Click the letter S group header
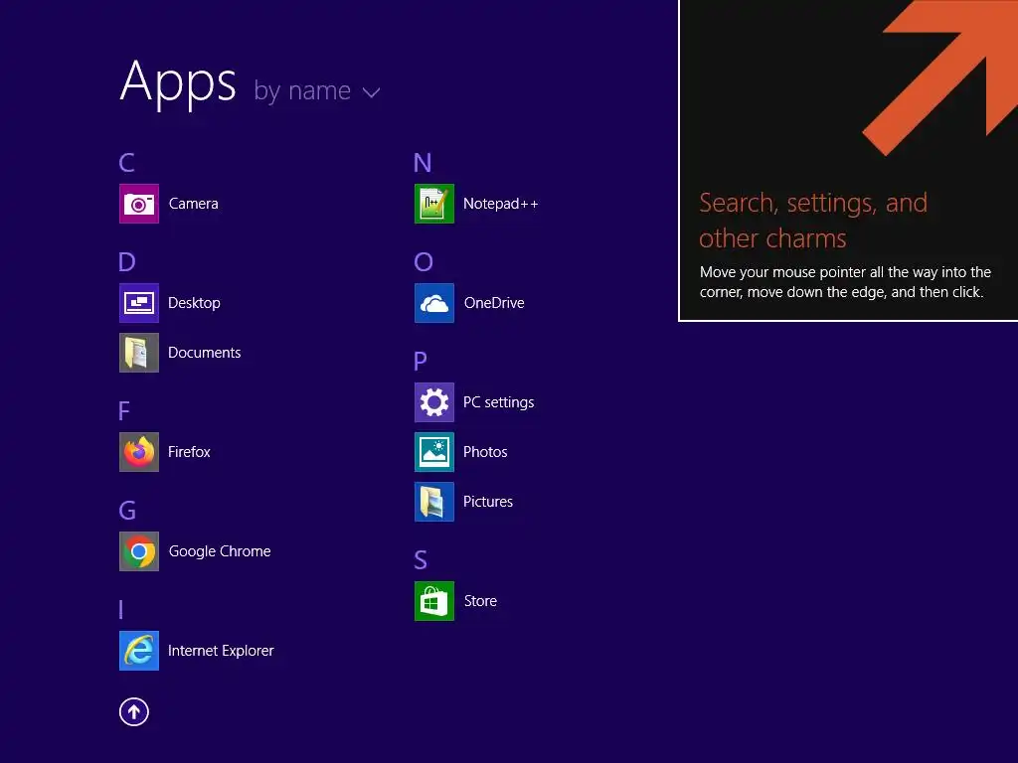1018x763 pixels. [421, 559]
